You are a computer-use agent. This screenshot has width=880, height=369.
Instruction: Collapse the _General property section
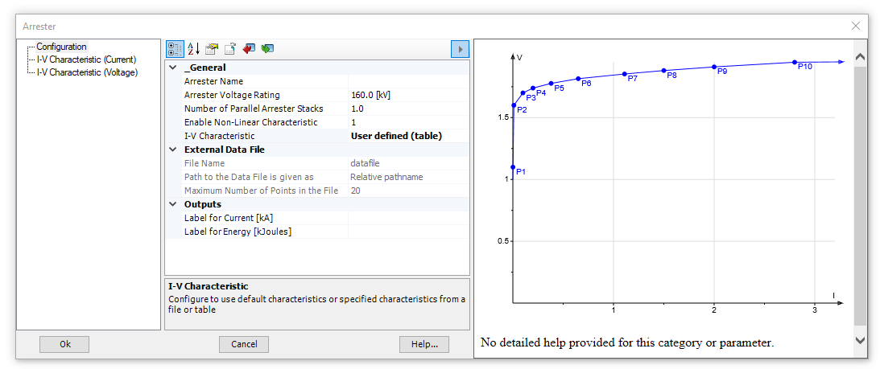[x=173, y=68]
